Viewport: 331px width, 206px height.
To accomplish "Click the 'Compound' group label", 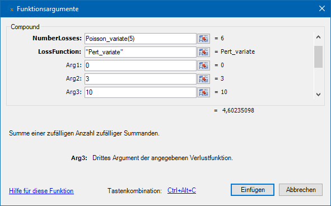I will 25,27.
